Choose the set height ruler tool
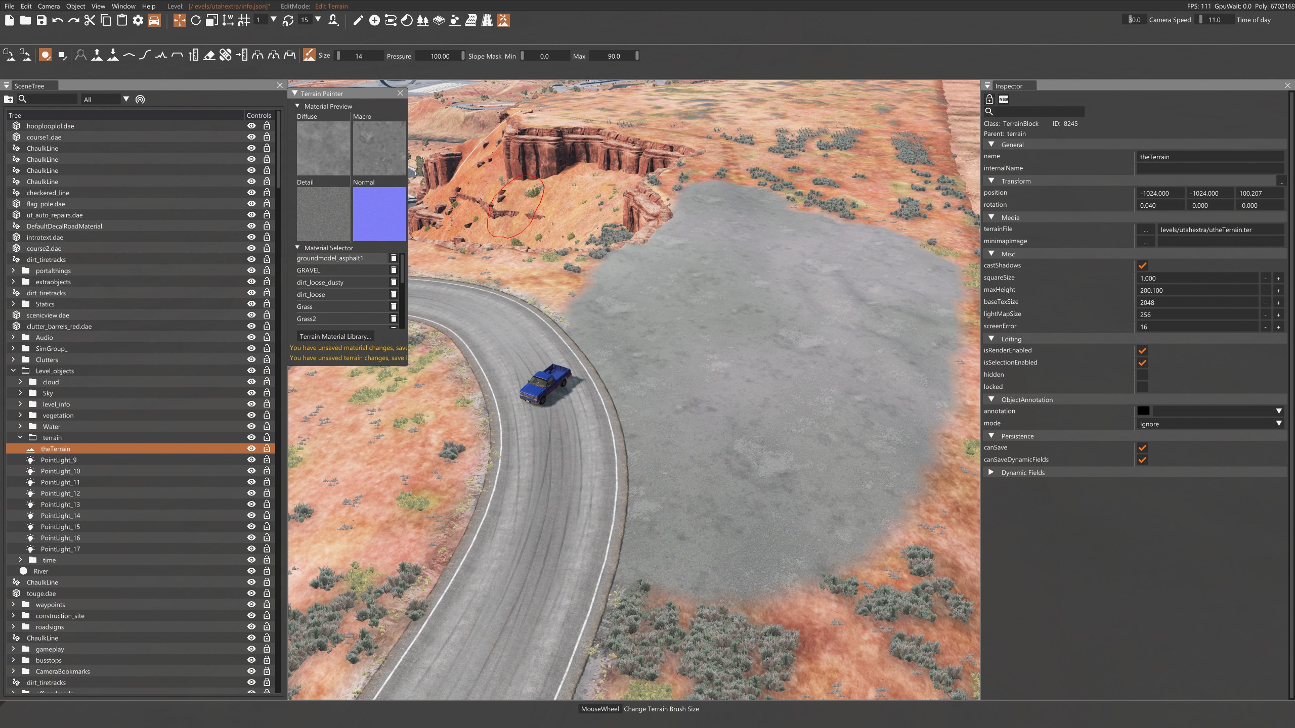This screenshot has height=728, width=1295. [x=193, y=55]
